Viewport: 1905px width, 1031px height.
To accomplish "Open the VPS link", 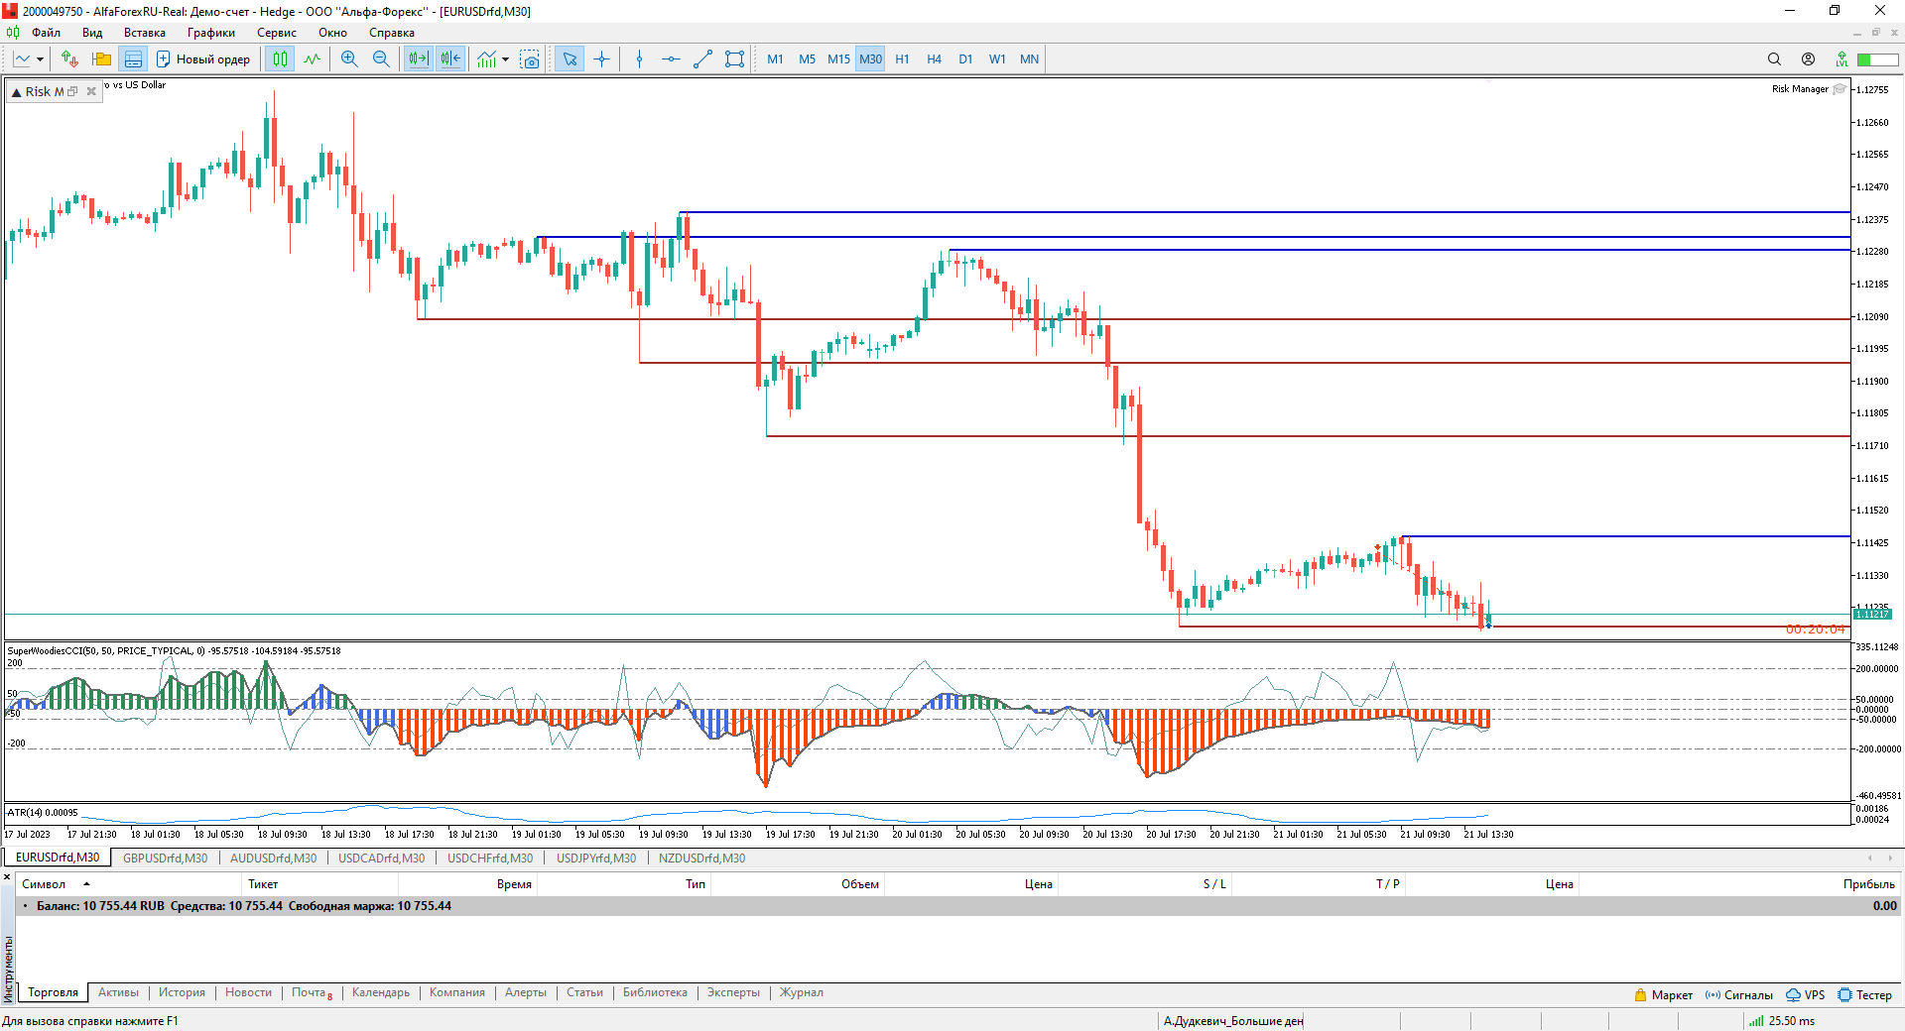I will (x=1805, y=995).
